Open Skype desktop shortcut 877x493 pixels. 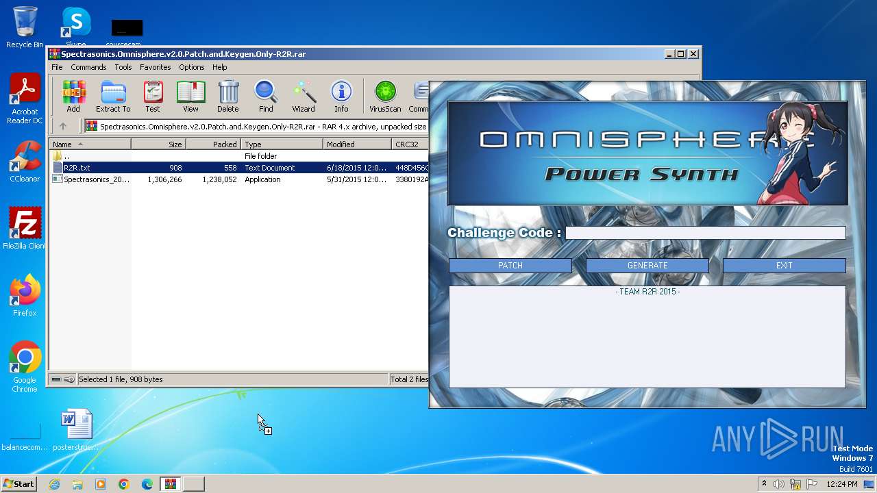(75, 27)
